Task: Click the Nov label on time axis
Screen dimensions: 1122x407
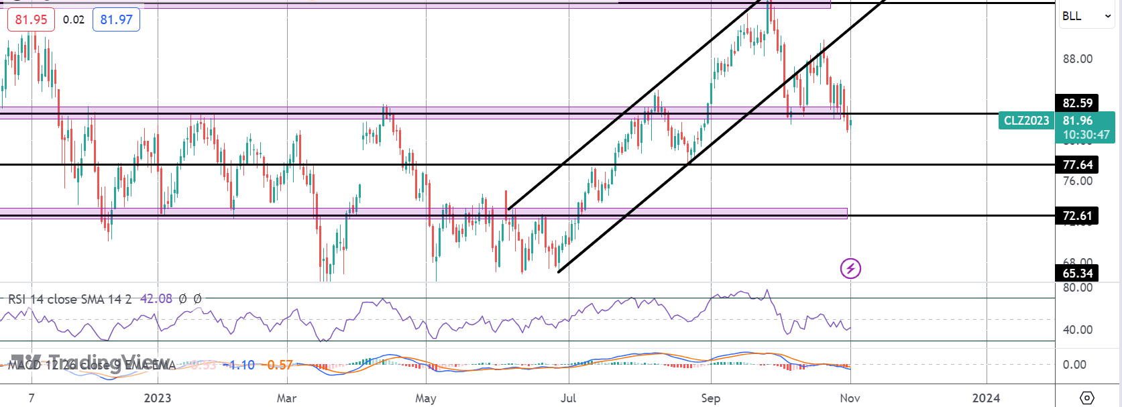Action: click(850, 398)
